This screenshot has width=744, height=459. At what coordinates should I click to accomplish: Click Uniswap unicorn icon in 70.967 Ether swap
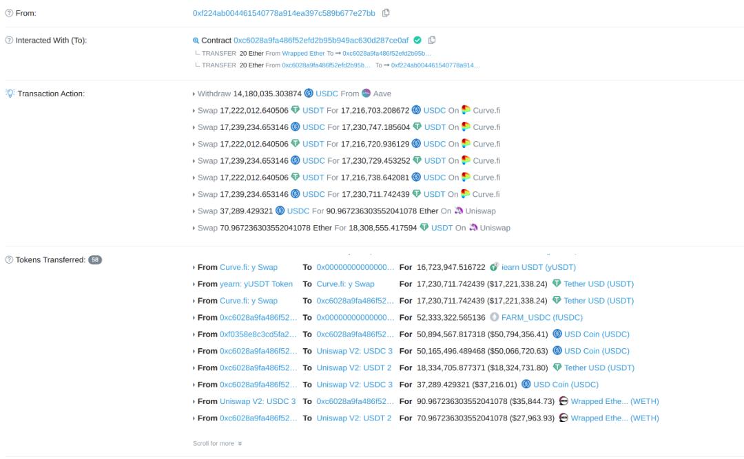coord(473,228)
